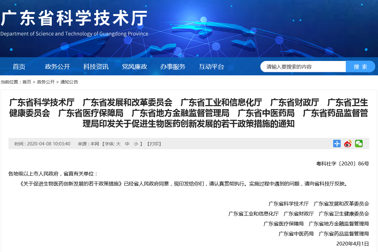Set font size to 中 (medium)
378x252 pixels.
tap(127, 144)
